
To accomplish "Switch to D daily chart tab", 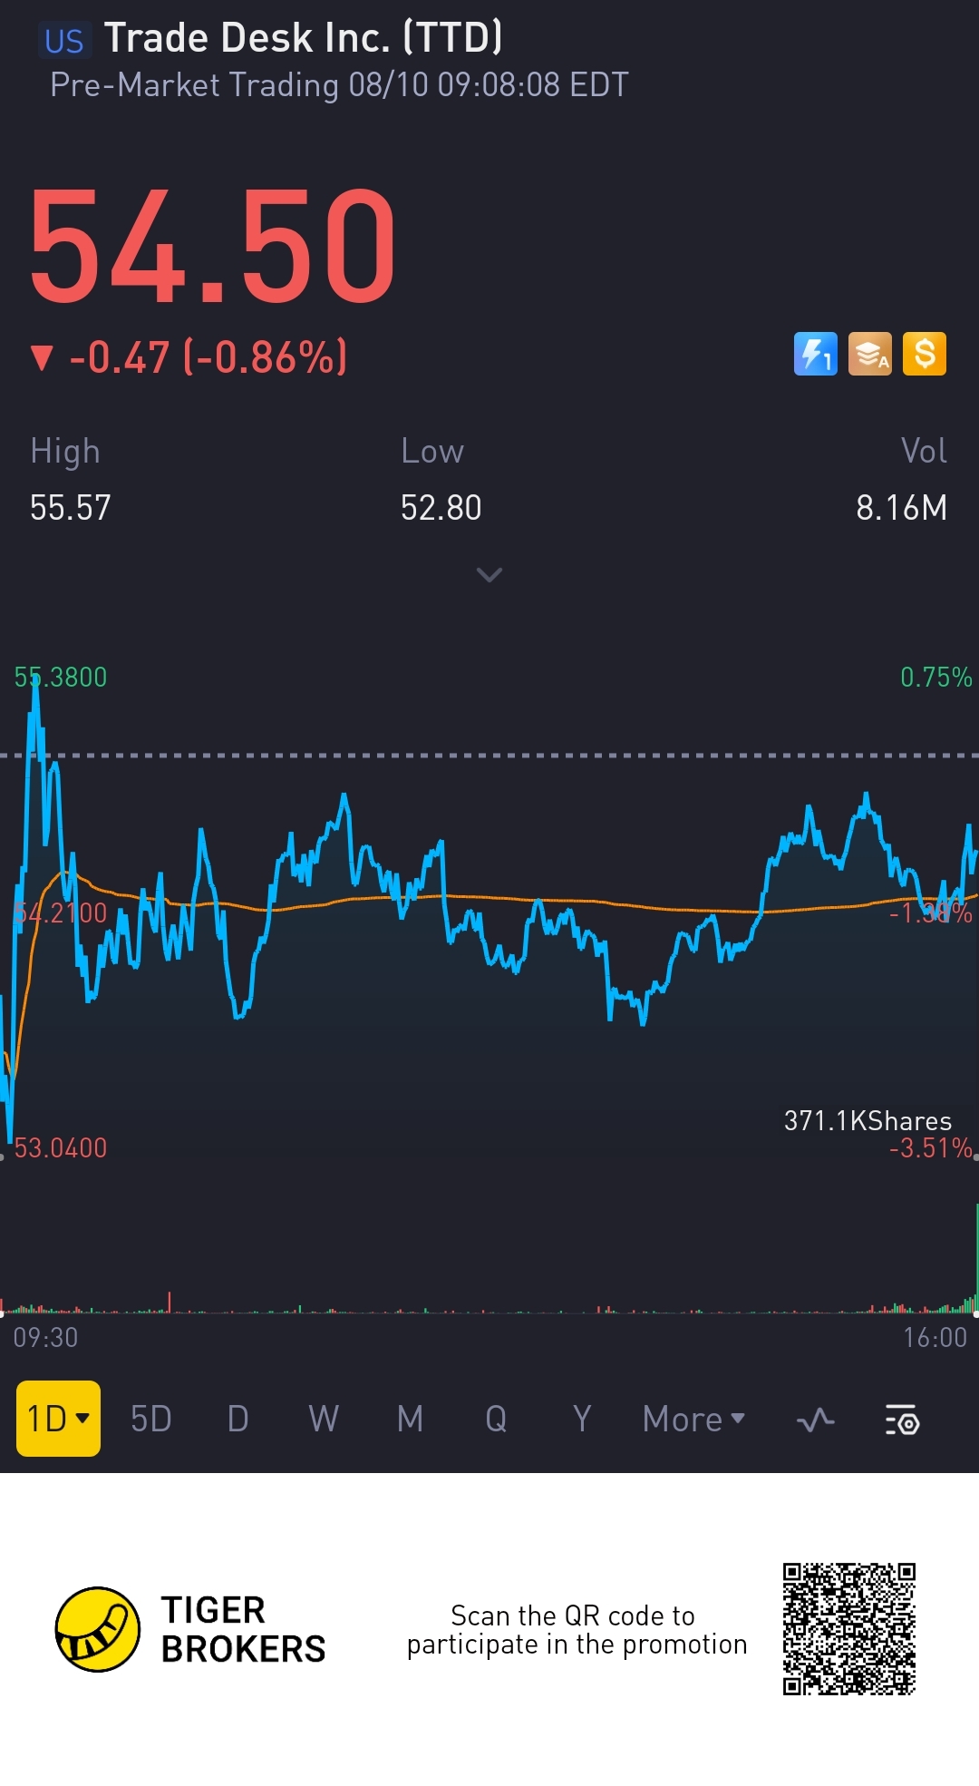I will [237, 1420].
